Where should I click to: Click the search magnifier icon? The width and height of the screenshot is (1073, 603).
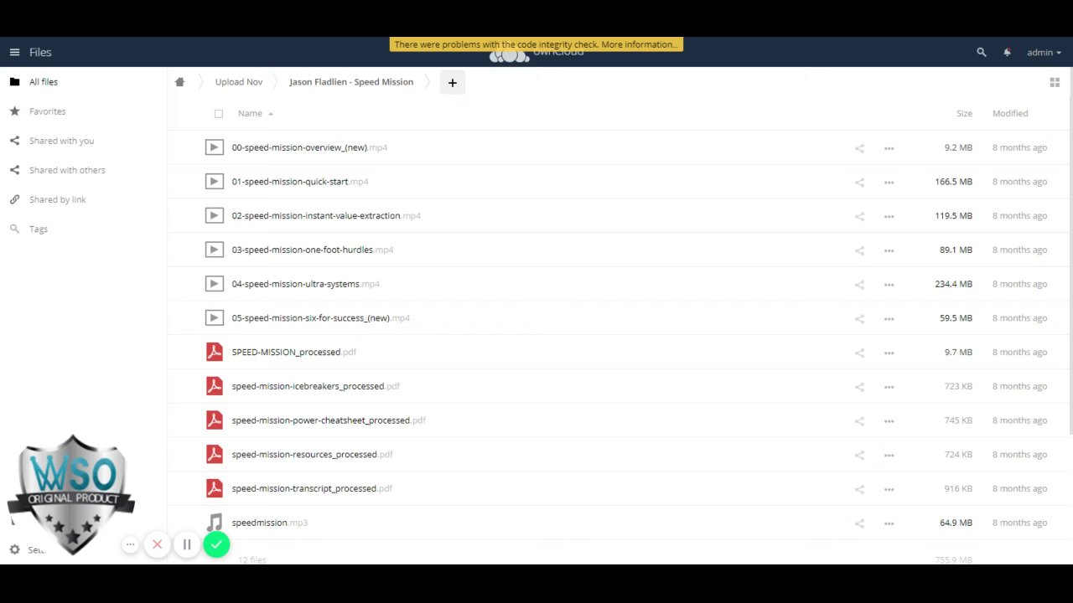click(982, 52)
